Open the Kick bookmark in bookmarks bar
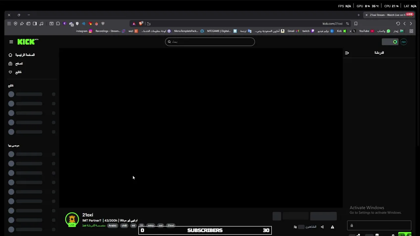This screenshot has height=236, width=420. 342,31
